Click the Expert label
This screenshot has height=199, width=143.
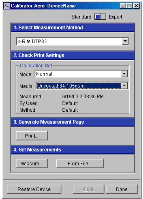pyautogui.click(x=116, y=17)
